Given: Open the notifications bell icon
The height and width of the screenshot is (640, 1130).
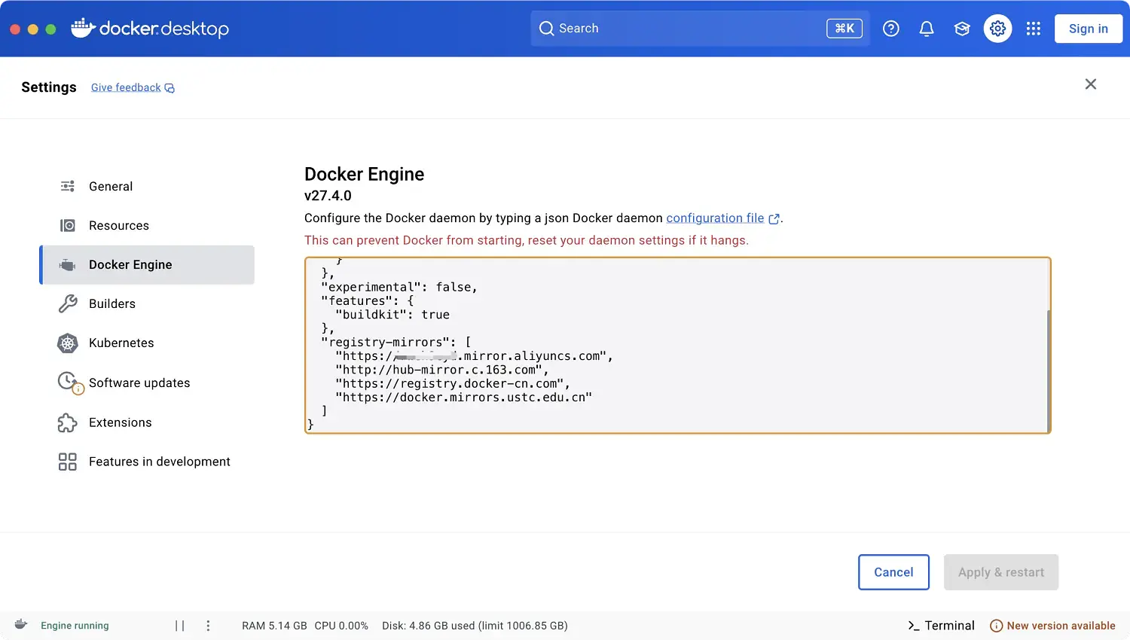Looking at the screenshot, I should click(x=927, y=29).
